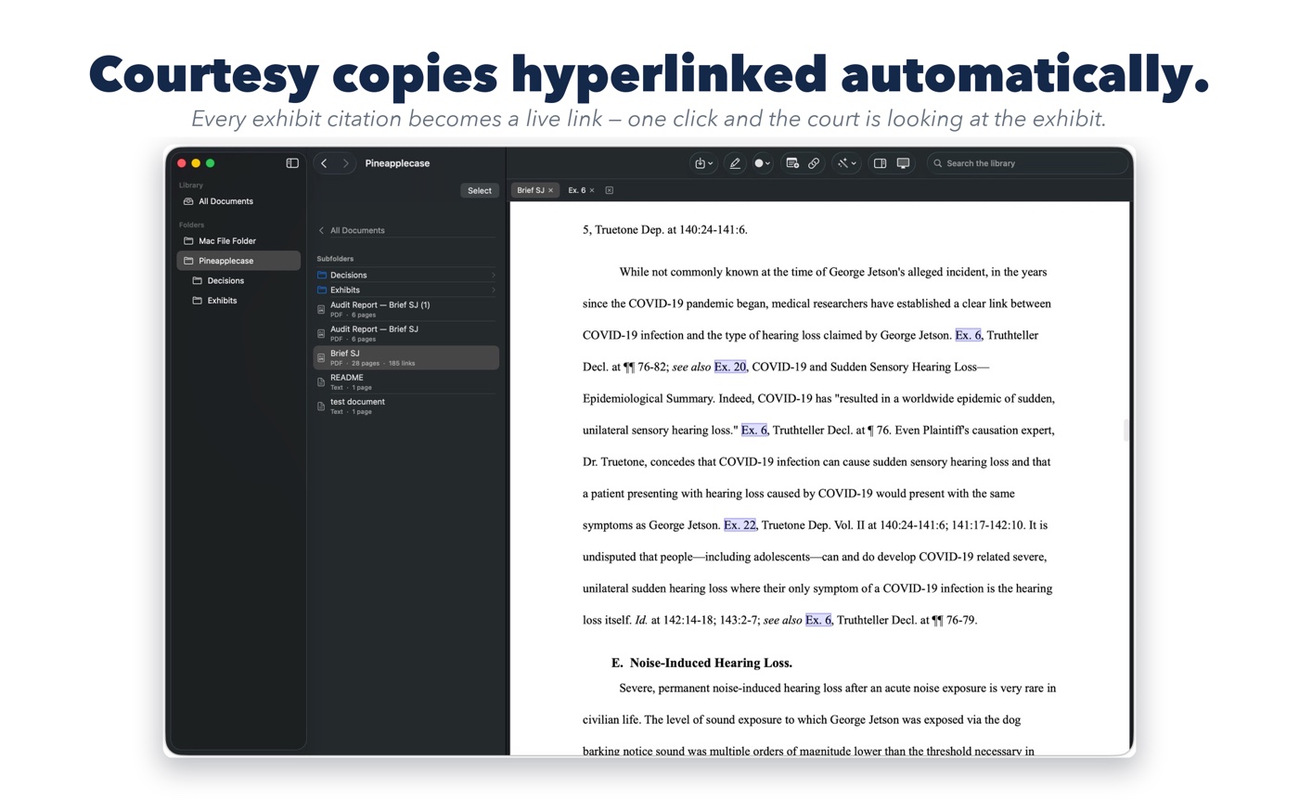Click the document vertical scrollbar
1299x812 pixels.
click(1126, 430)
